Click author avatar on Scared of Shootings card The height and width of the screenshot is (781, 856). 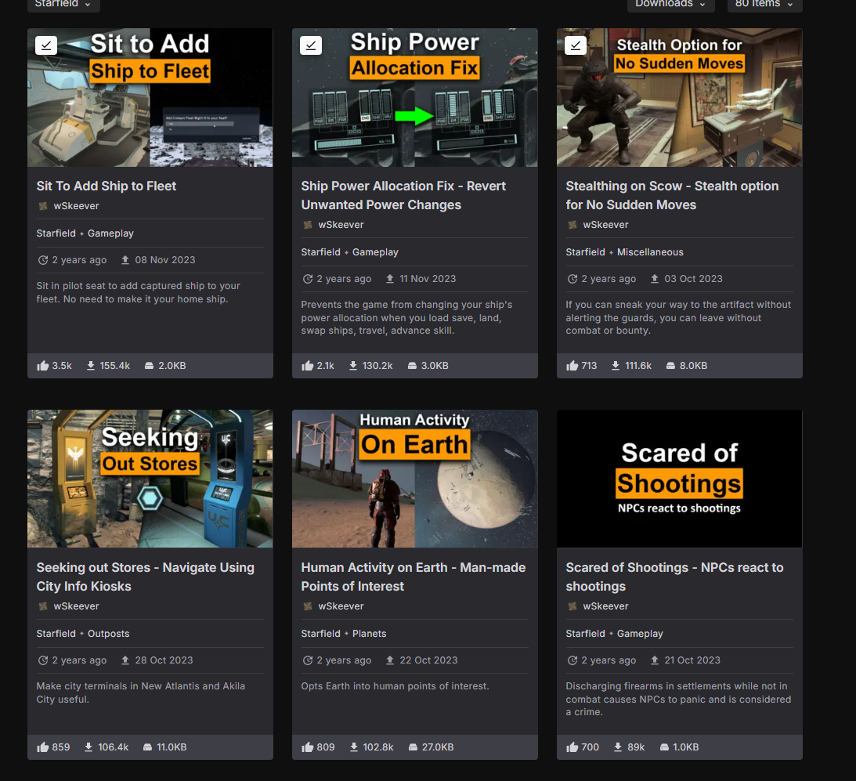pyautogui.click(x=572, y=606)
